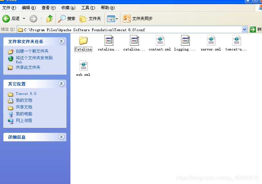Click the 我的文档 documents icon

point(10,101)
